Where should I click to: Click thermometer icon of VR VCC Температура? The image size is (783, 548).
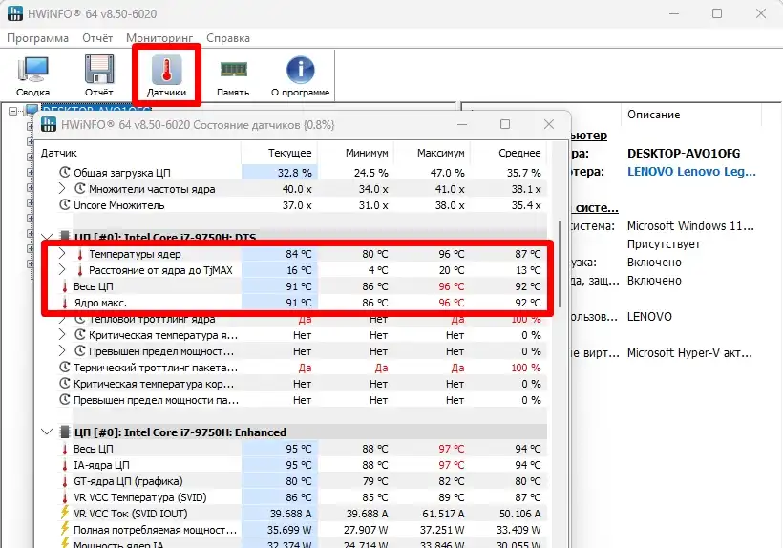coord(64,497)
